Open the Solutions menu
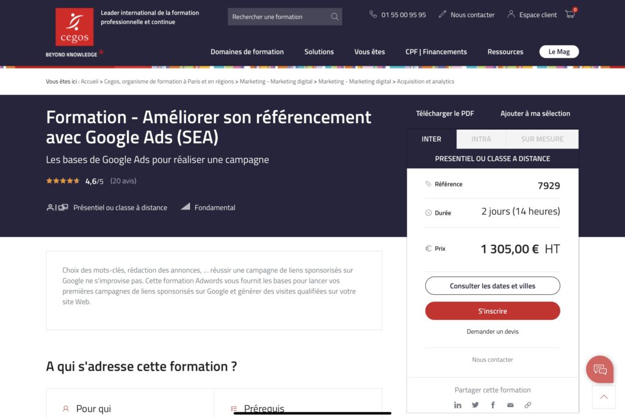The width and height of the screenshot is (625, 418). click(x=319, y=52)
